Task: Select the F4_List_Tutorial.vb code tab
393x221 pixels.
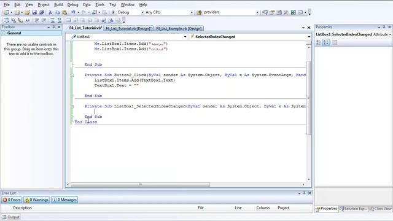Action: [x=85, y=28]
